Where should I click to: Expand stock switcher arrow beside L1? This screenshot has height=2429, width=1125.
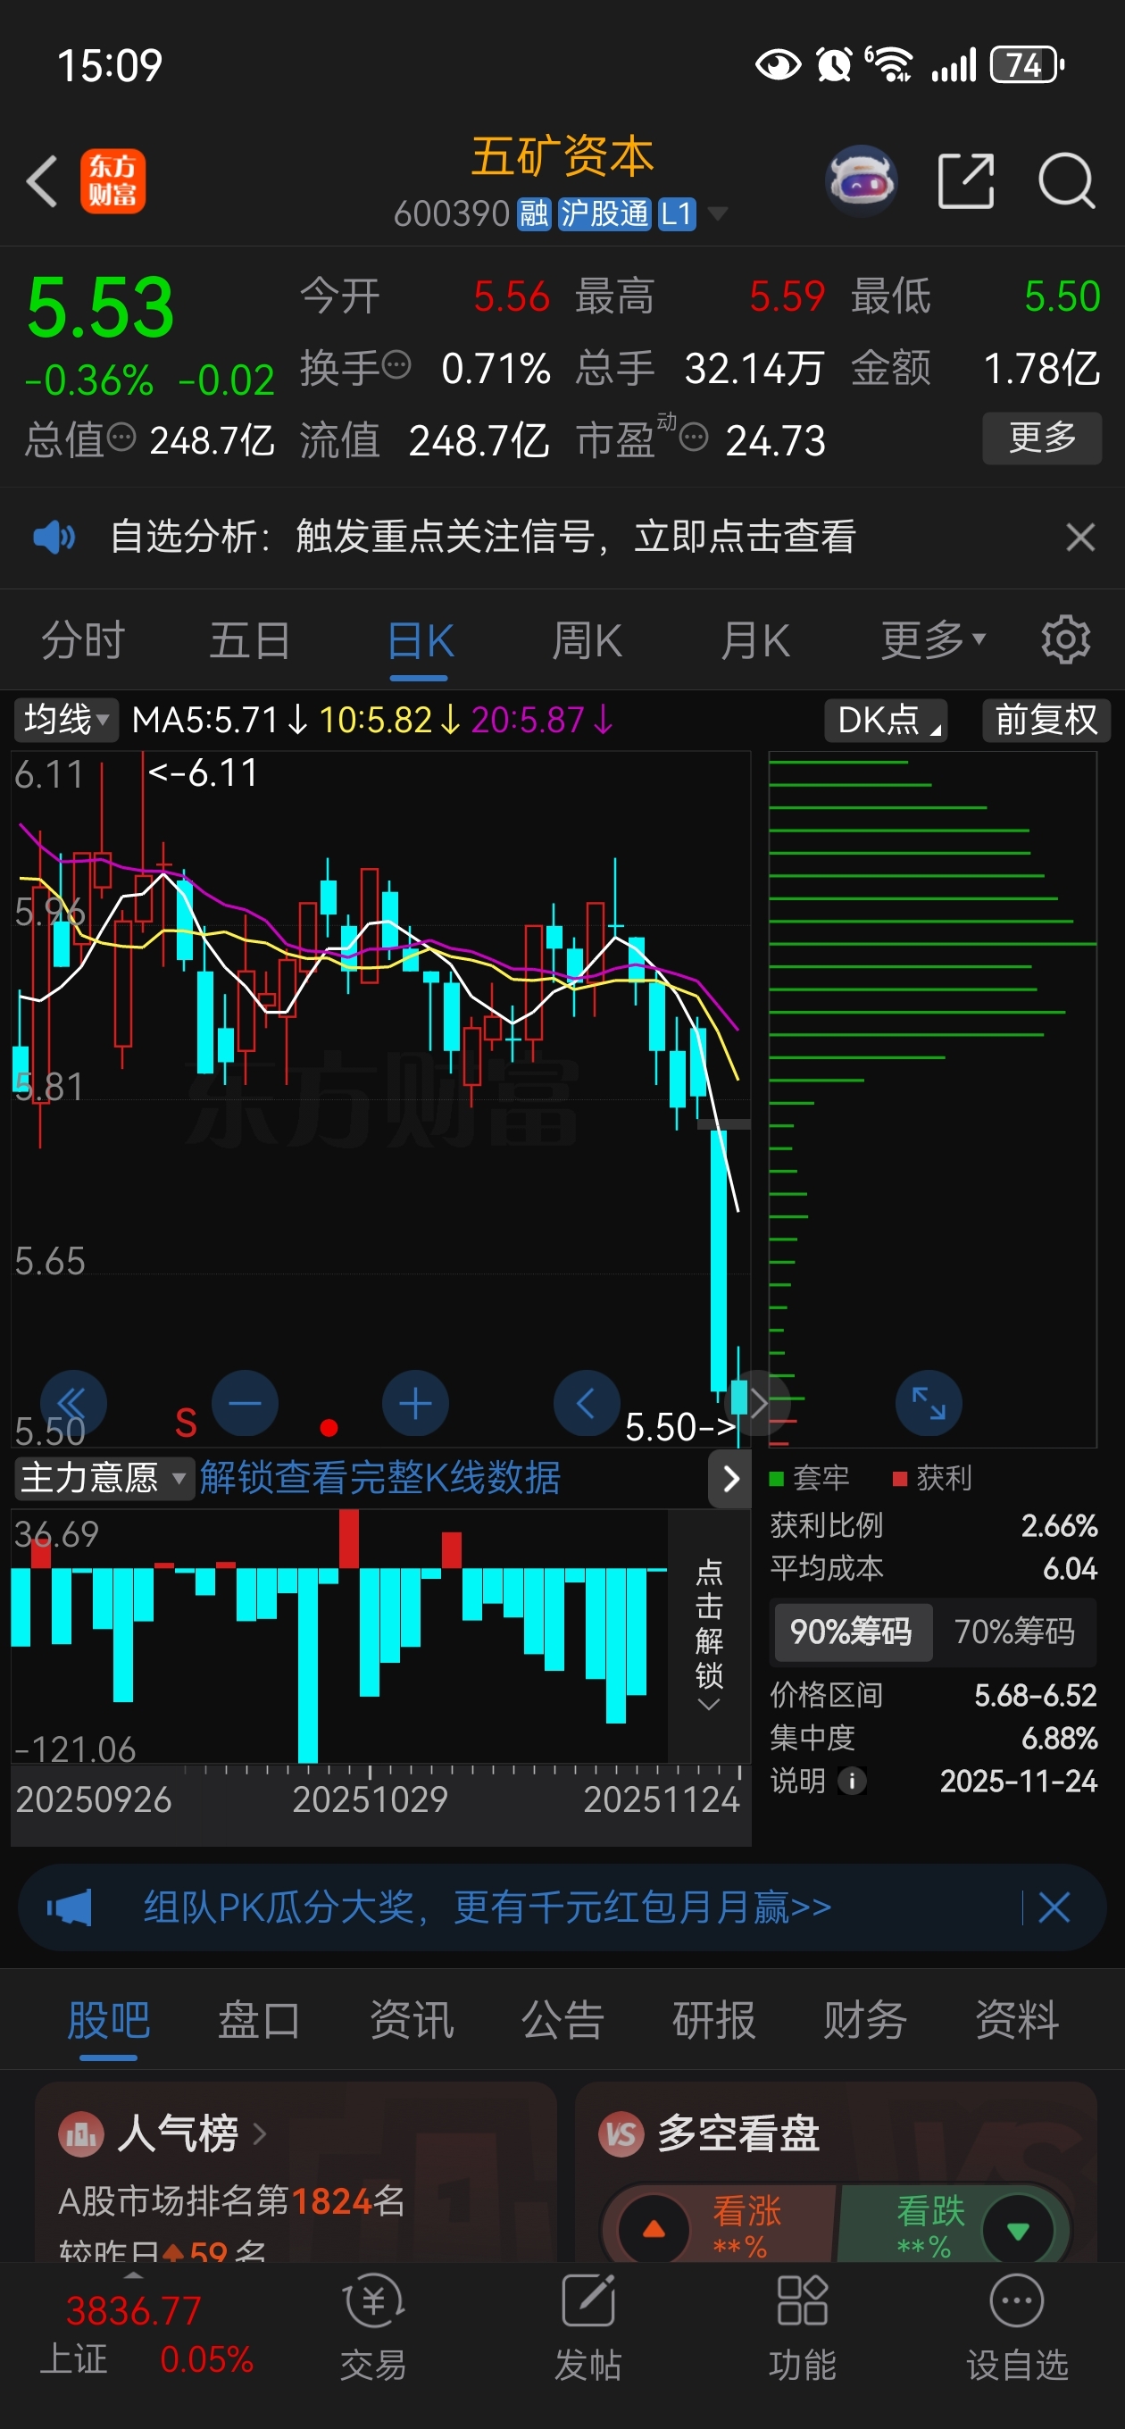click(x=717, y=214)
